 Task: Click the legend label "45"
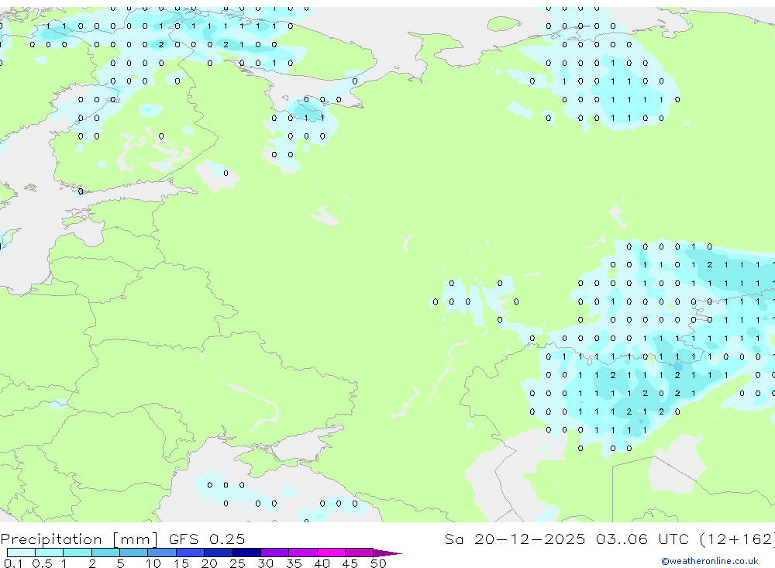tap(350, 563)
